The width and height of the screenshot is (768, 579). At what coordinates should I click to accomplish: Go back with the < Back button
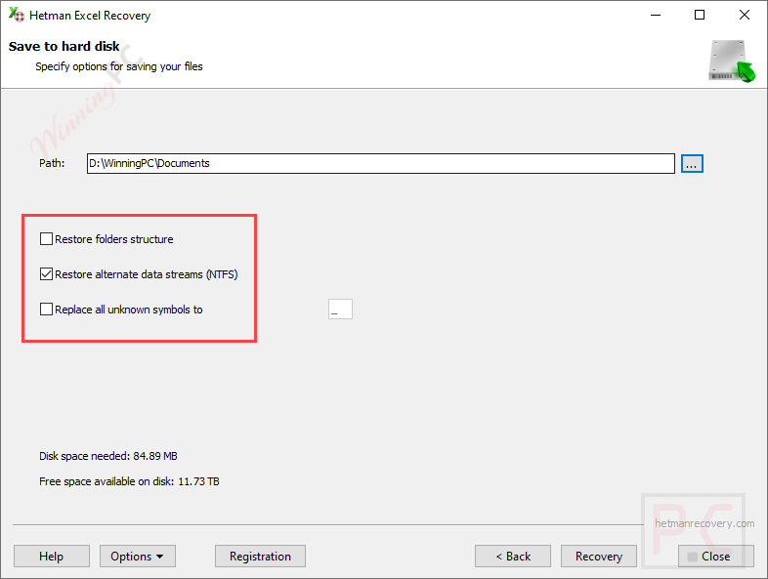point(513,556)
